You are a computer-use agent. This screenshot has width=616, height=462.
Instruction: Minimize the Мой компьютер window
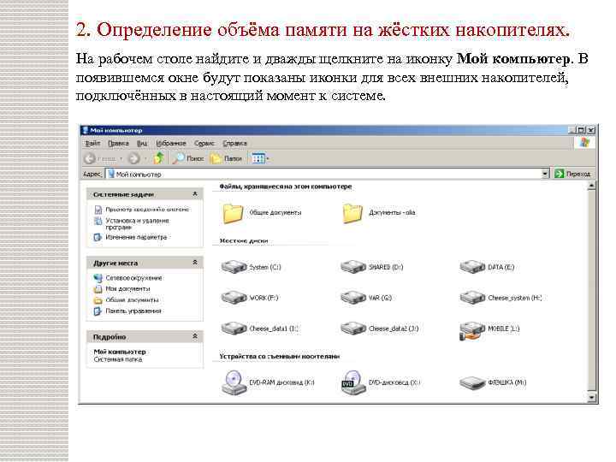click(572, 130)
